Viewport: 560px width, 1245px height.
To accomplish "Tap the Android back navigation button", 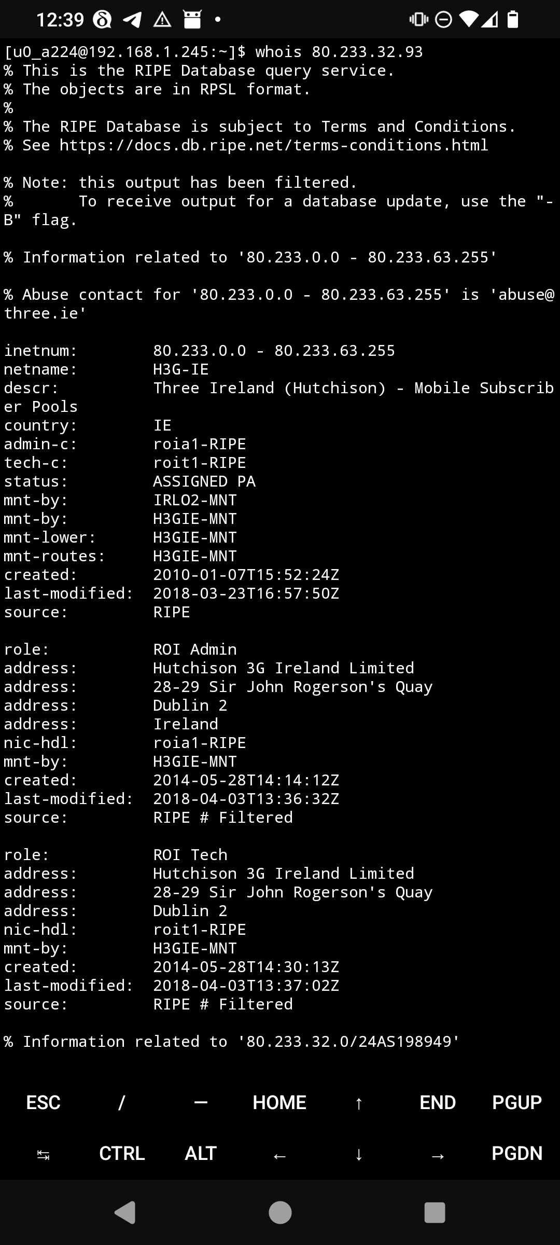I will coord(125,1212).
